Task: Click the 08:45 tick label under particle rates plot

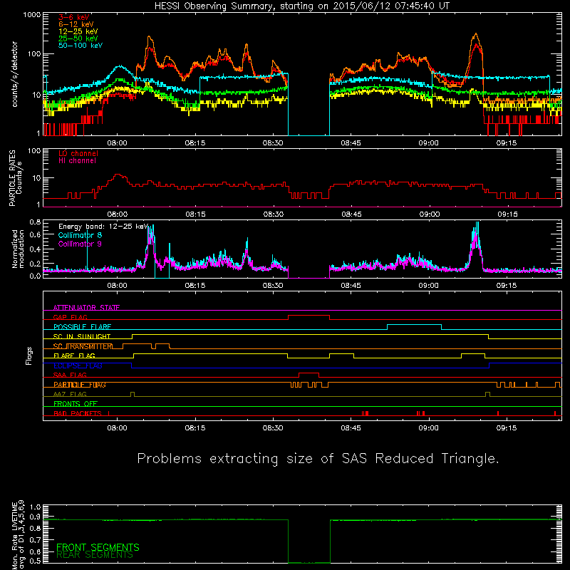Action: coord(351,214)
